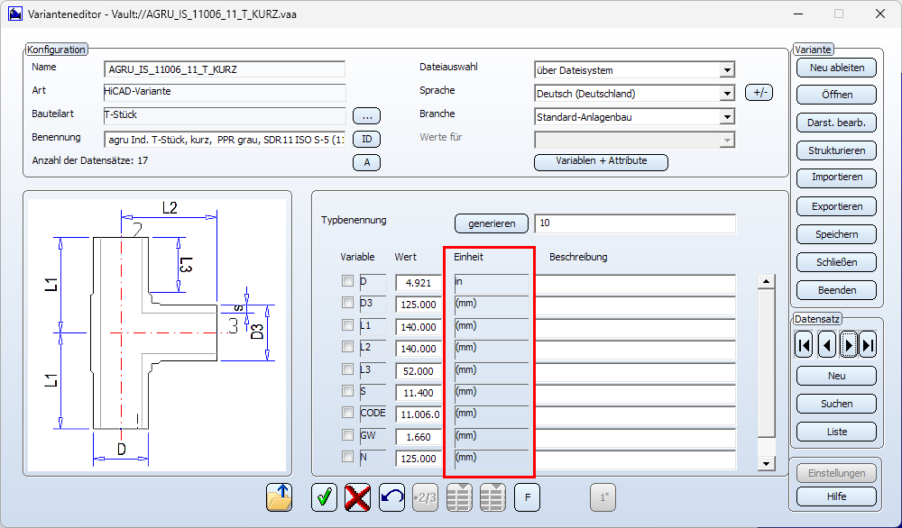Create a new record with Neu
This screenshot has height=528, width=902.
tap(836, 376)
